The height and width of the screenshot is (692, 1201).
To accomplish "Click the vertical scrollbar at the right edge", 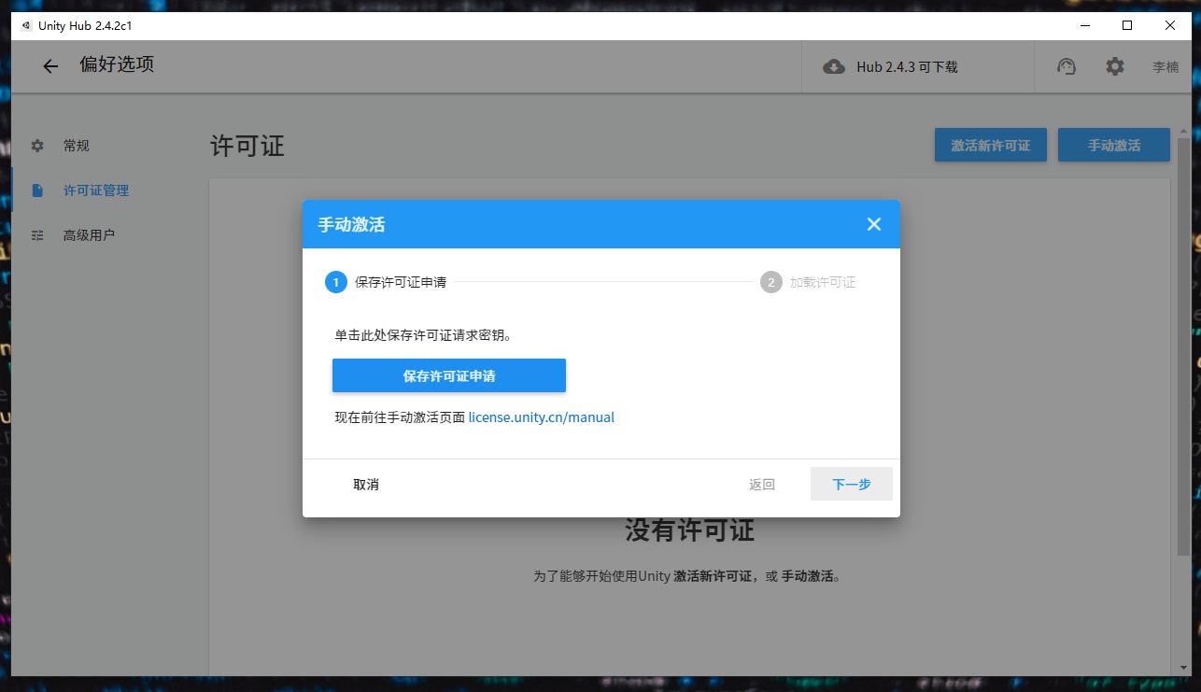I will 1183,346.
